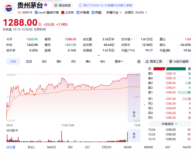Select the WMSR indicator

point(148,147)
